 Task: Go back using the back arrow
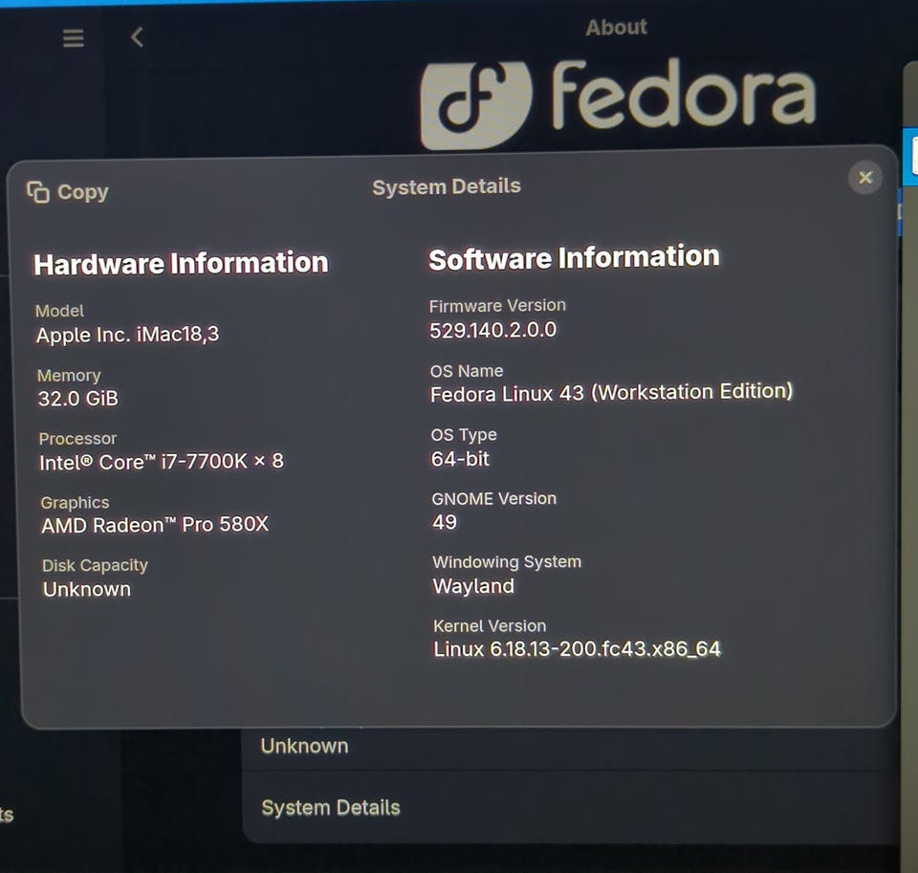137,37
